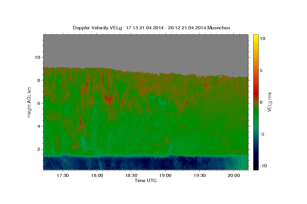Click the "Muenchen" location in the title
The image size is (307, 204).
(219, 28)
